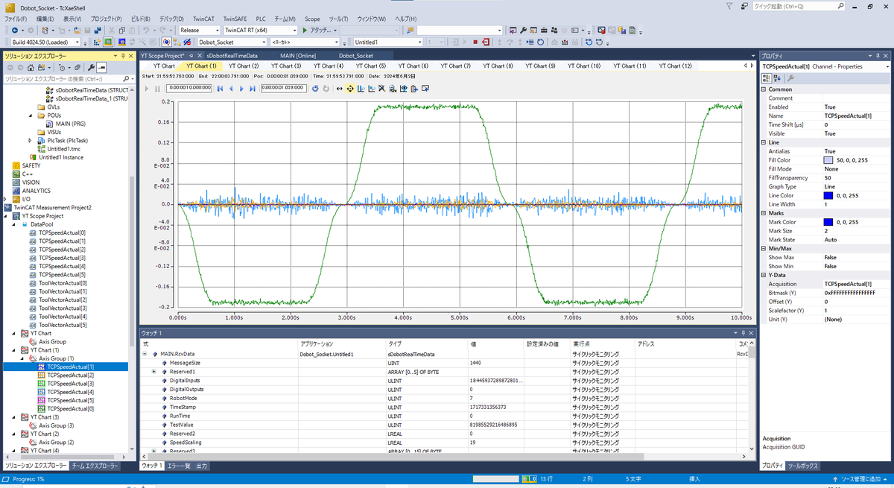
Task: Click the Mark Color swatch
Action: [x=829, y=222]
